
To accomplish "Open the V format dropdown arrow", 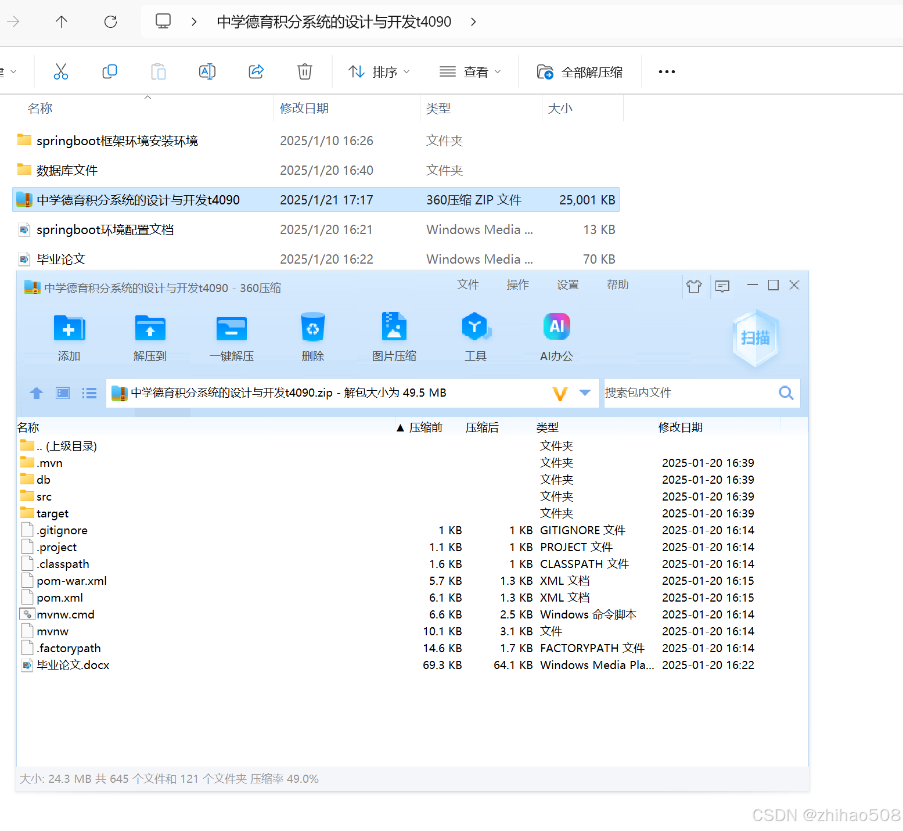I will point(585,393).
